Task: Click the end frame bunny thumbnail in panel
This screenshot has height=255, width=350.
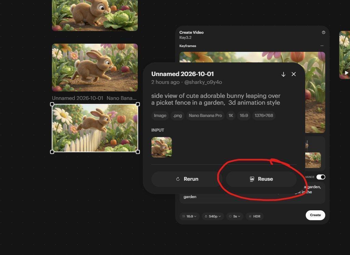Action: (x=313, y=160)
